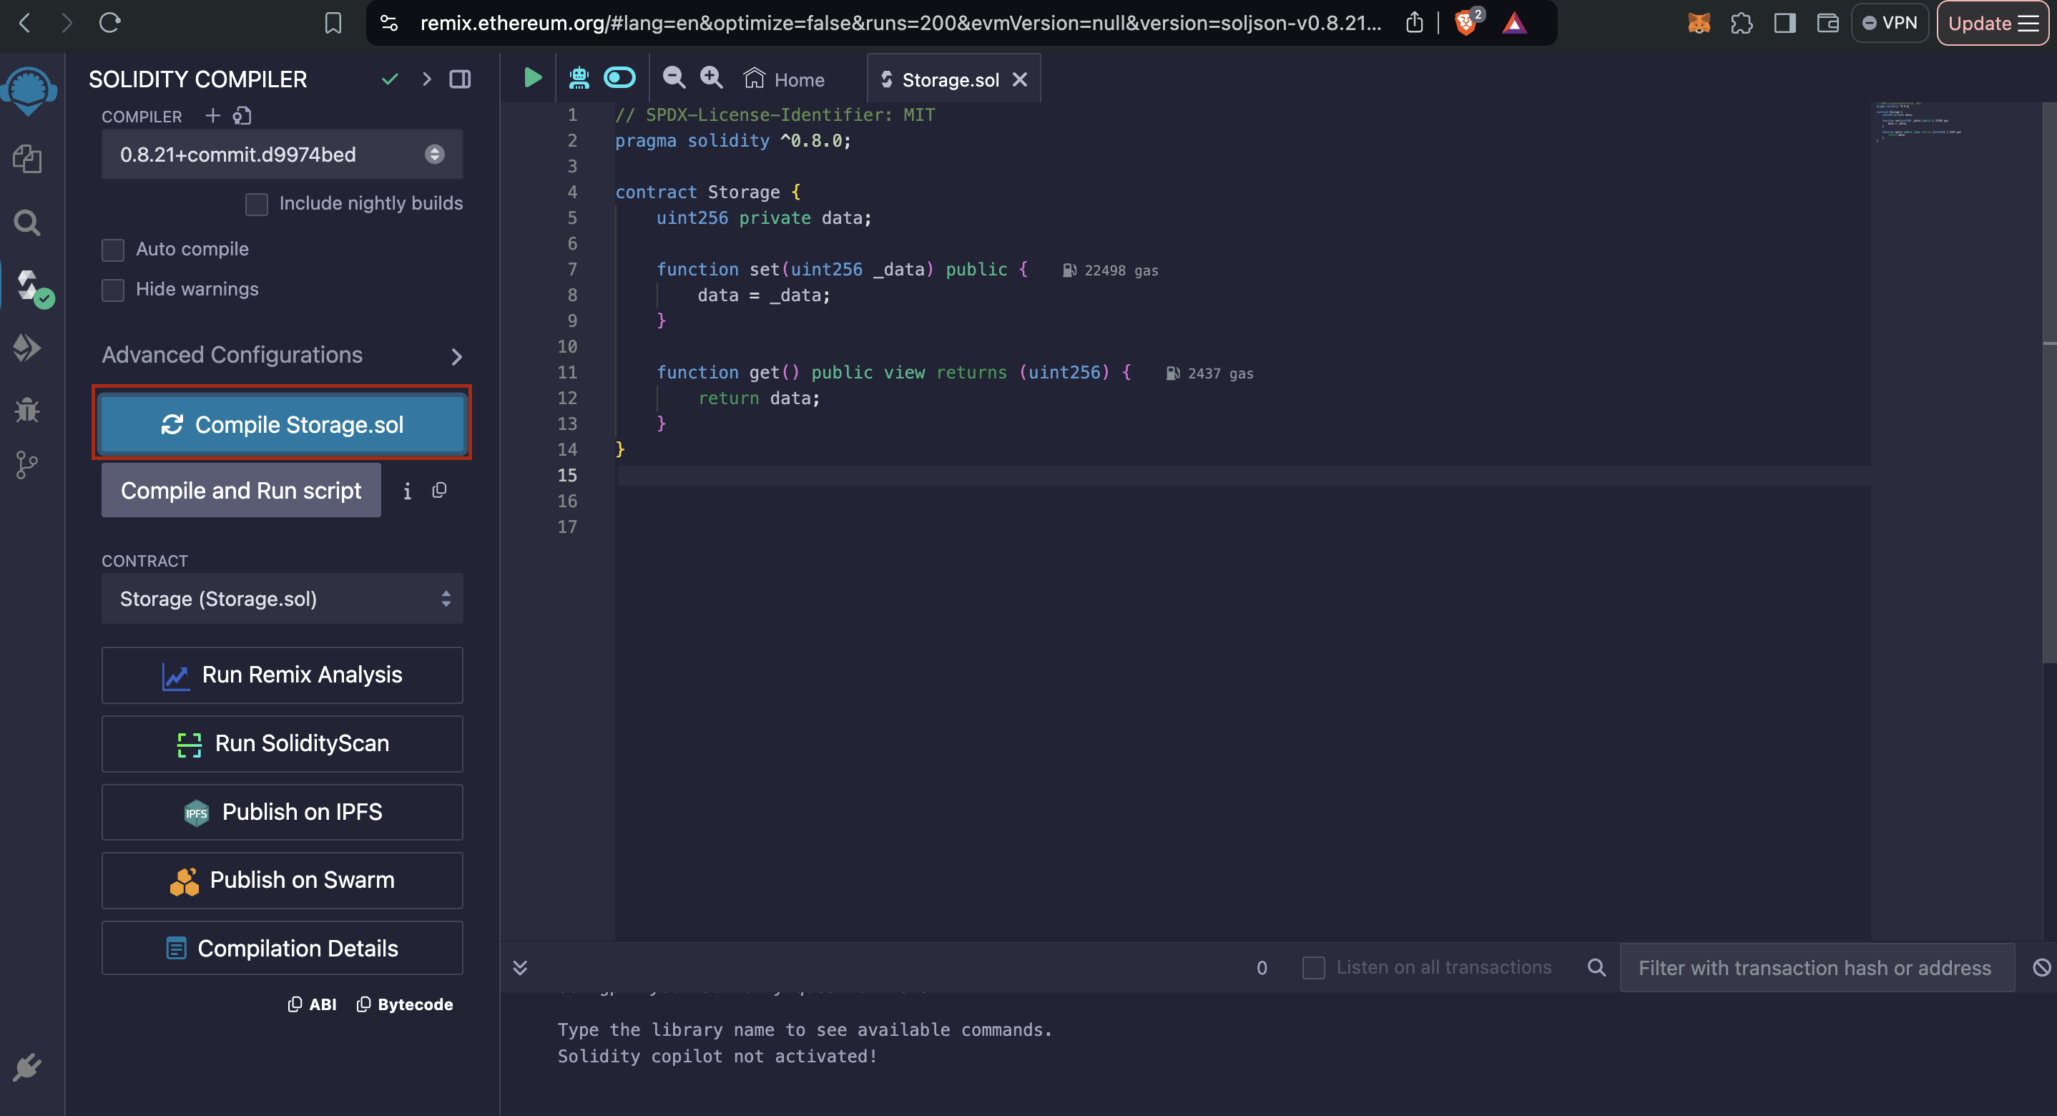Enable Auto compile checkbox

pyautogui.click(x=112, y=249)
